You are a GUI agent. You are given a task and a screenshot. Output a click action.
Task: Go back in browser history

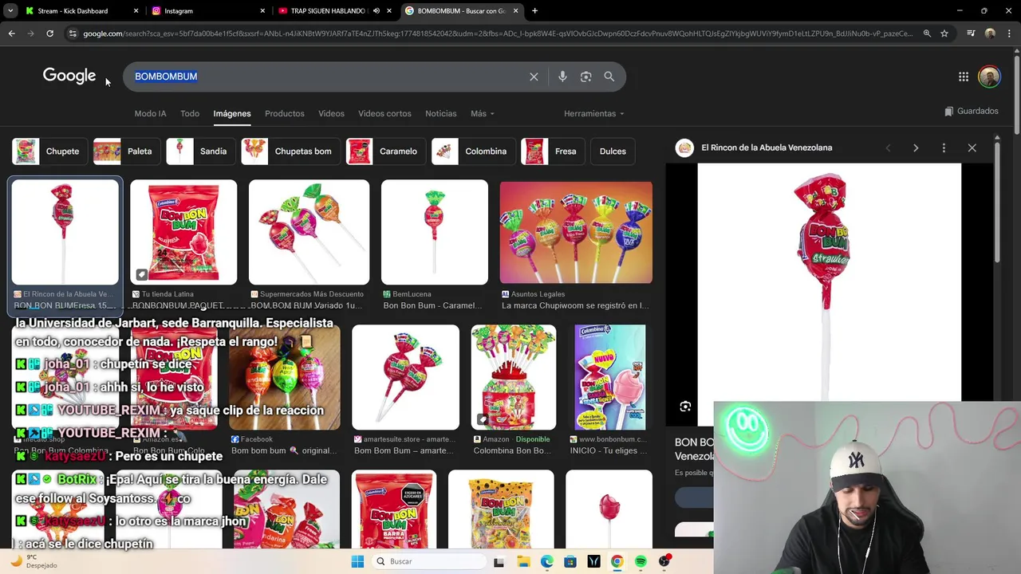11,33
